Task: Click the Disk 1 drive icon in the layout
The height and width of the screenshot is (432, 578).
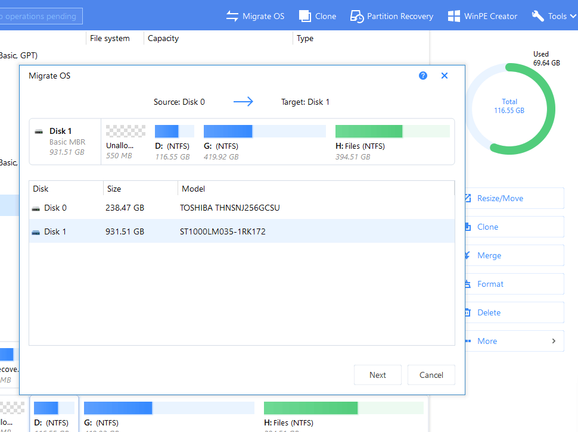Action: coord(39,132)
